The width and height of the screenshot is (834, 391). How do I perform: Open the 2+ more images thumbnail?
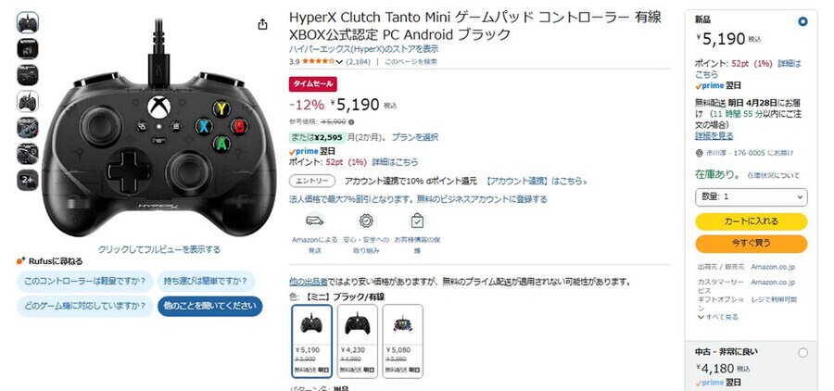(28, 181)
